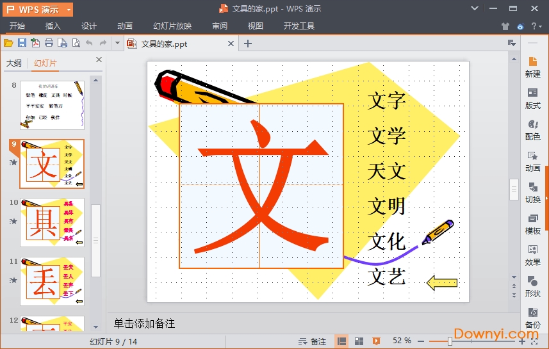549x349 pixels.
Task: Expand the quick access toolbar dropdown arrow
Action: [x=117, y=43]
